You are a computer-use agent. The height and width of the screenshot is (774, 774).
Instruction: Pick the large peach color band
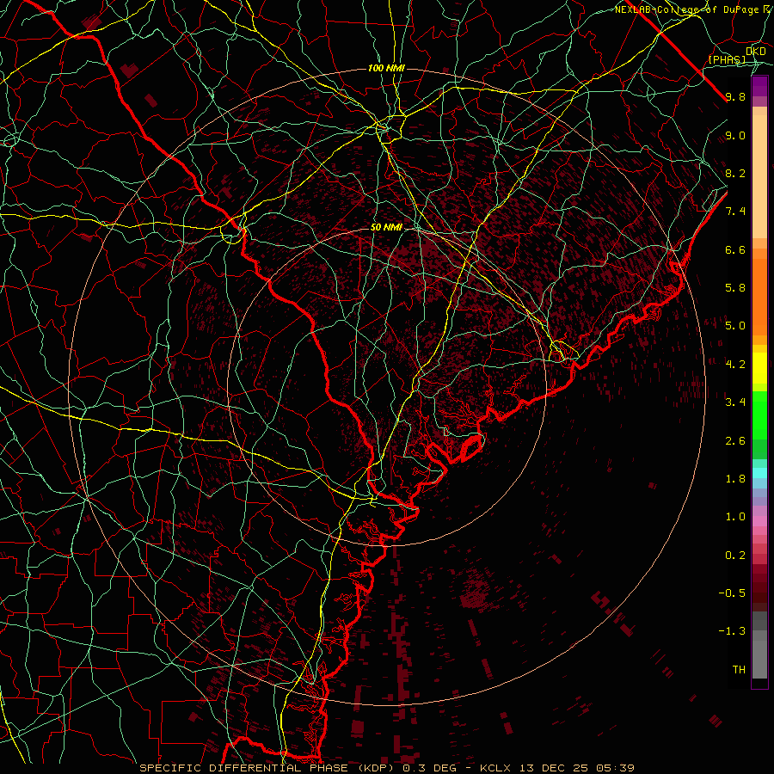pyautogui.click(x=759, y=176)
